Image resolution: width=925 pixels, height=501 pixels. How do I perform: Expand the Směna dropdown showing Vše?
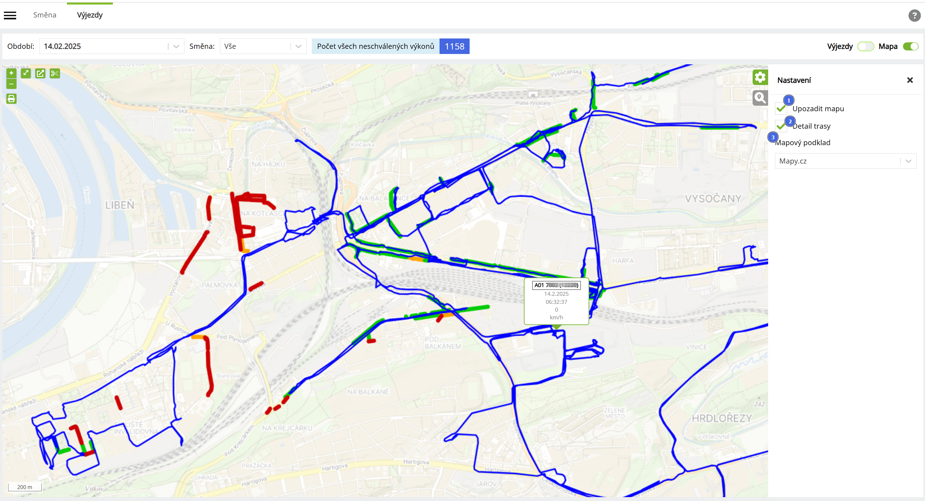click(x=263, y=46)
